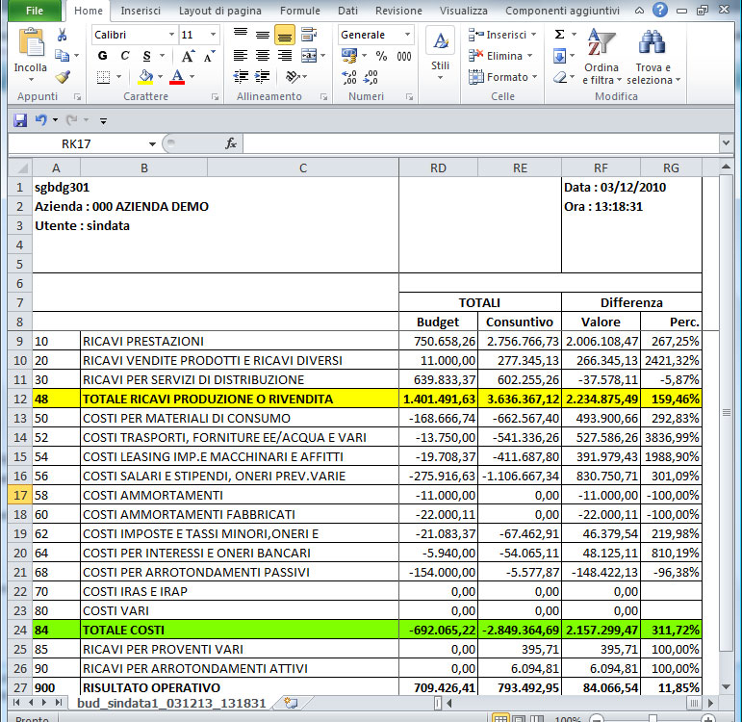742x722 pixels.
Task: Click Merge and Center icon
Action: point(309,56)
